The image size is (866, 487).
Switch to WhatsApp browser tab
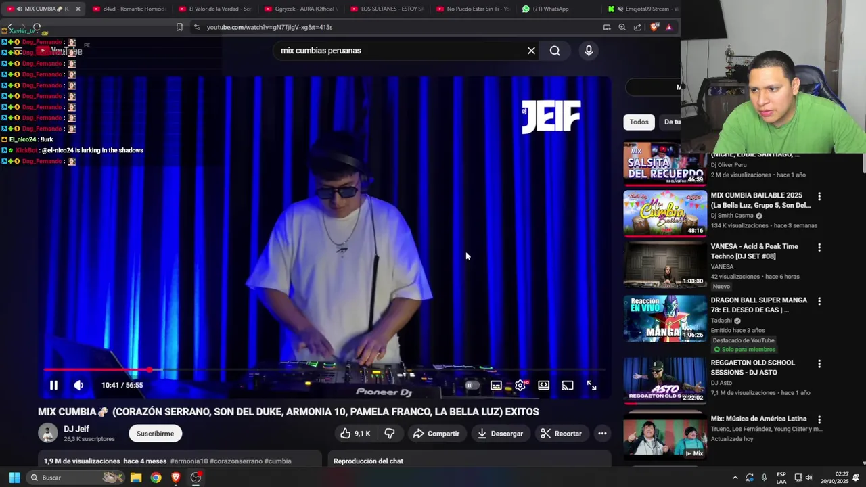tap(558, 9)
